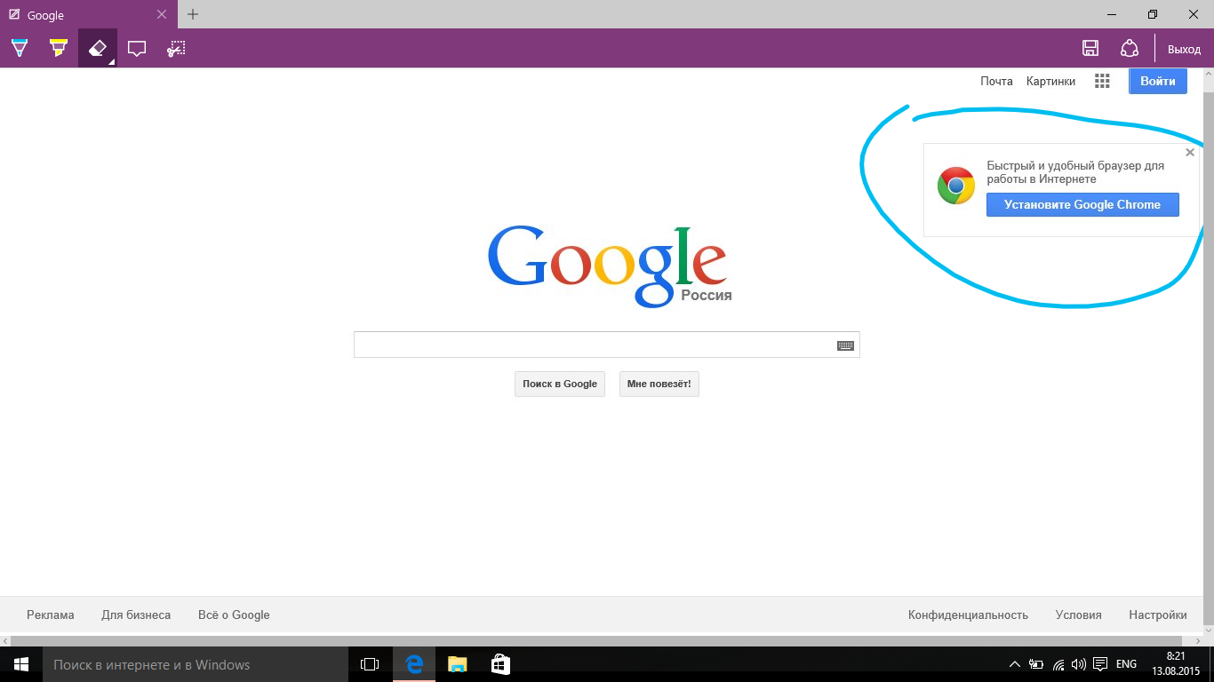Click the Chrome logo in promo

[956, 186]
